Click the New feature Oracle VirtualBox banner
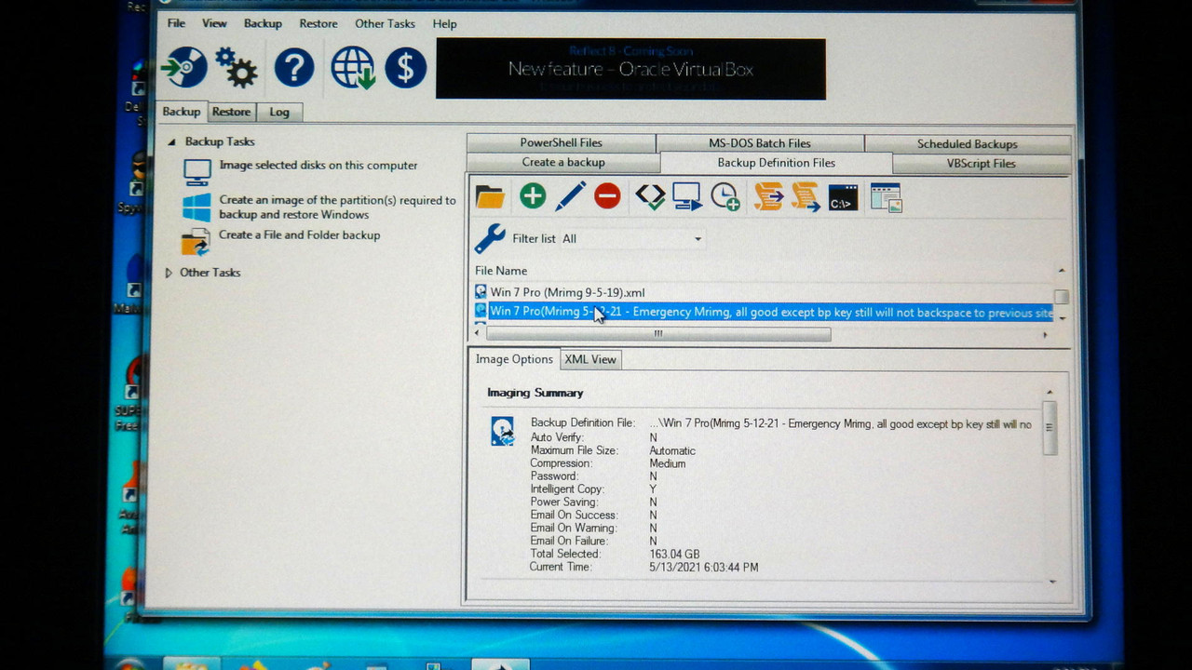This screenshot has height=670, width=1192. tap(630, 69)
